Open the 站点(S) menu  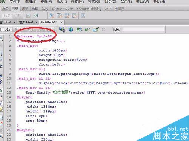[126, 2]
